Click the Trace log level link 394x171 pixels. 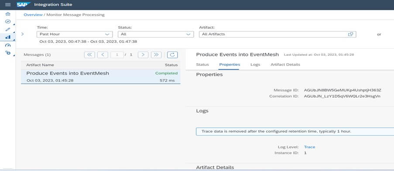point(309,147)
